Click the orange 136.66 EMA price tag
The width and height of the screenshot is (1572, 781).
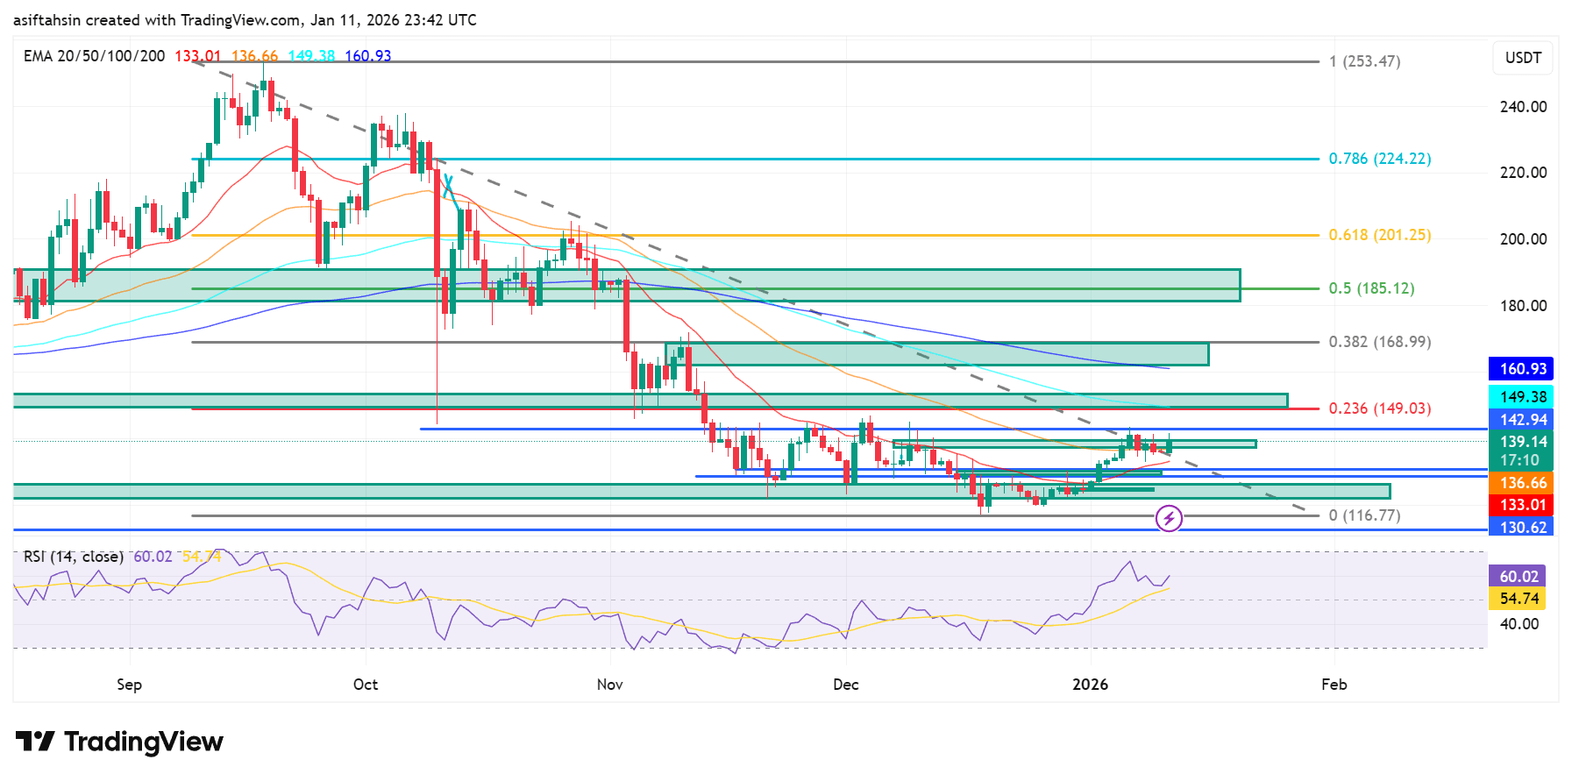click(x=1523, y=483)
